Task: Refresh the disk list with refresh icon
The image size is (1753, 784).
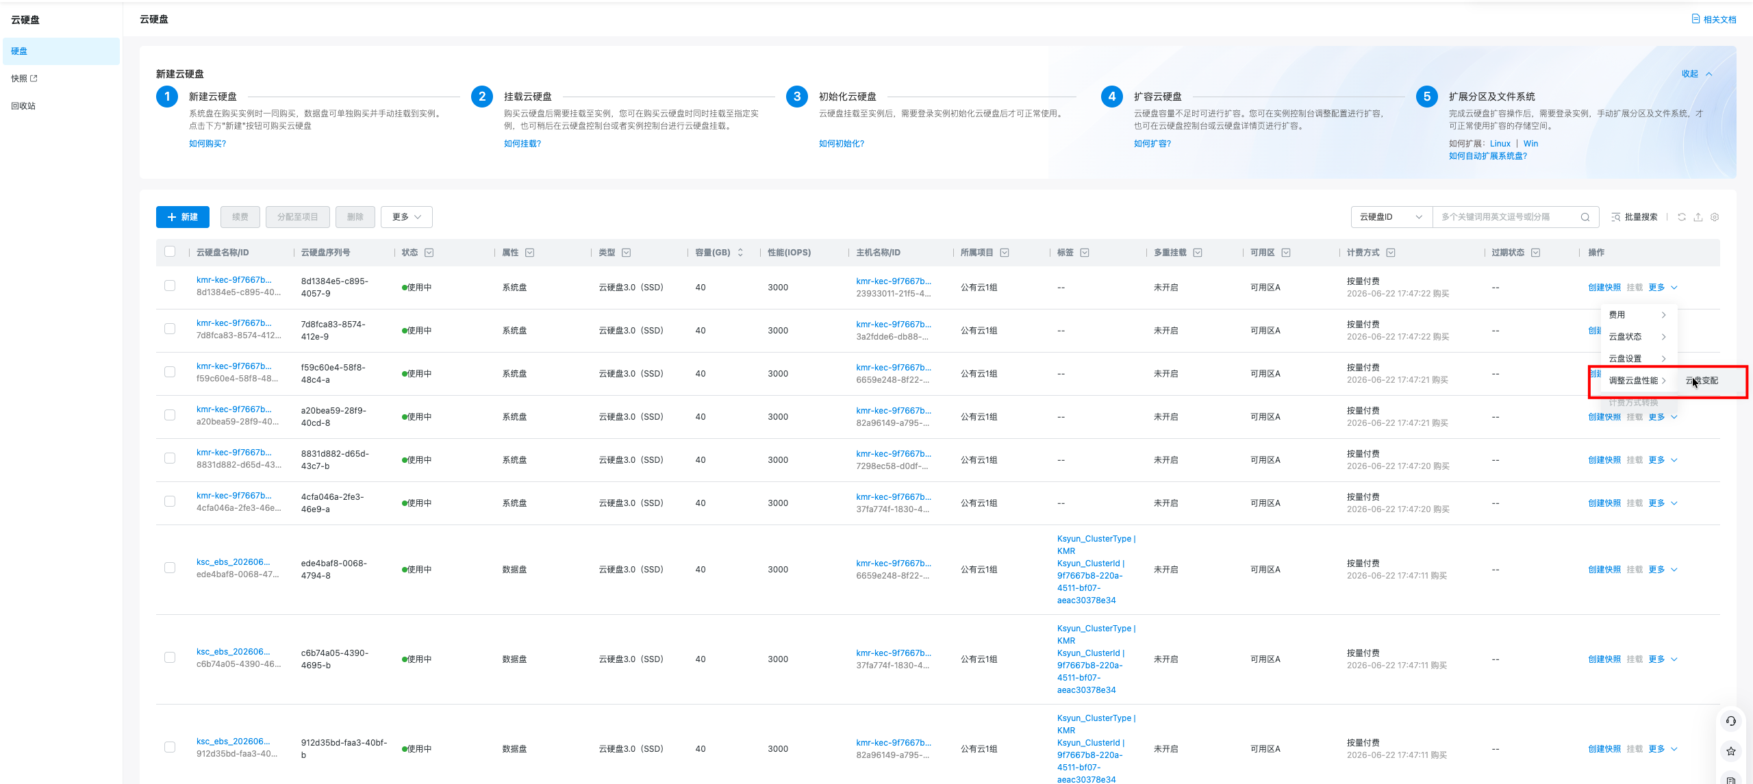Action: [1682, 217]
